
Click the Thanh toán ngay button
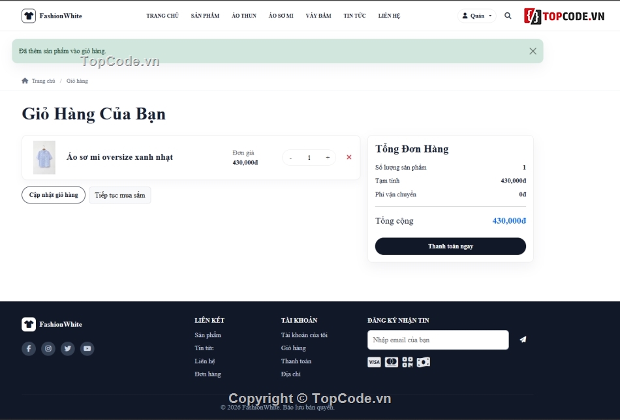coord(450,246)
